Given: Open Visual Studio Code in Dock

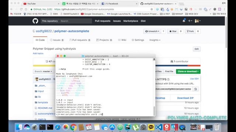Looking at the screenshot, I should tap(159, 127).
